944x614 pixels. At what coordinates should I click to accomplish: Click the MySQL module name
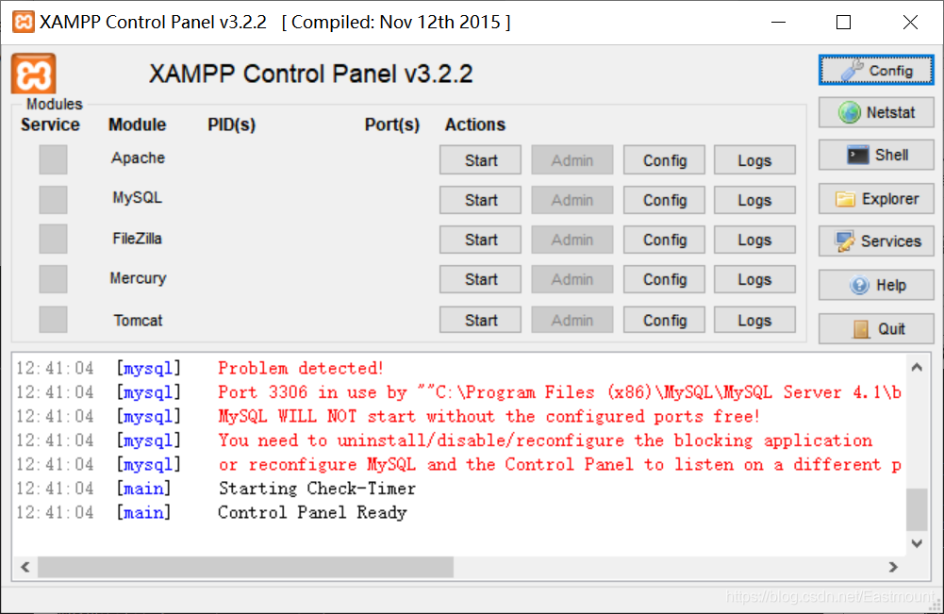point(138,197)
